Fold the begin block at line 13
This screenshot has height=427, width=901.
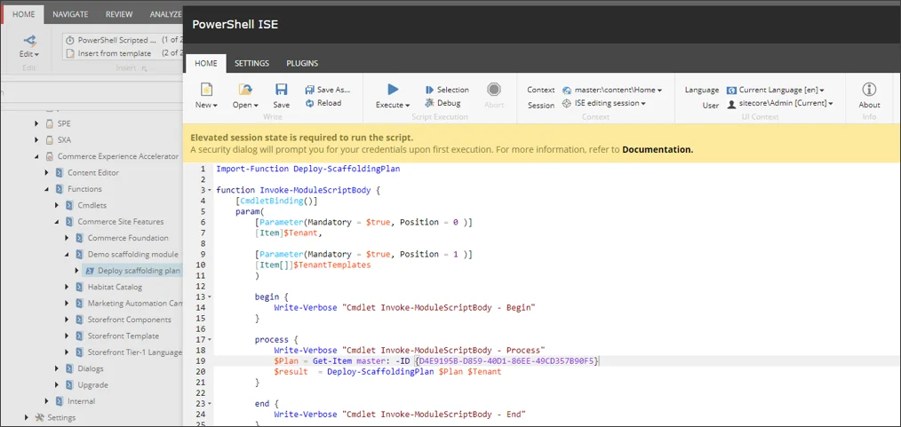[210, 297]
